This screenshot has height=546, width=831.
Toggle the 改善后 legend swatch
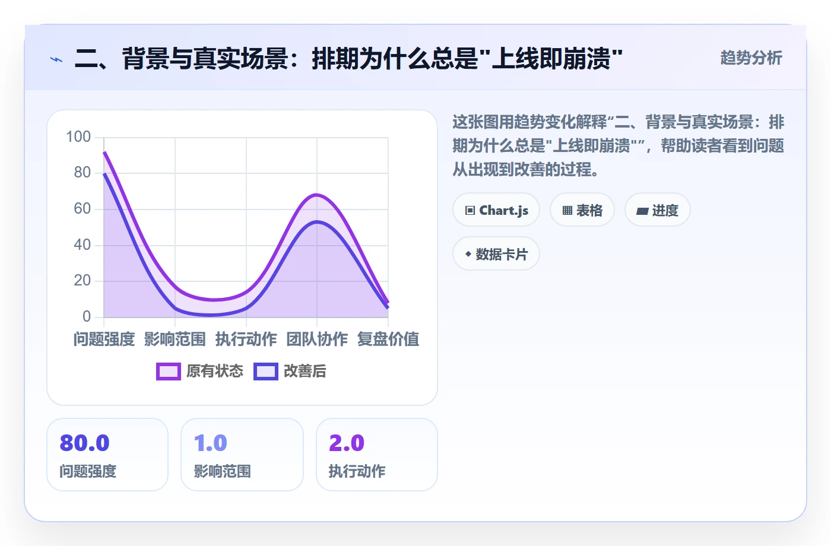tap(266, 372)
